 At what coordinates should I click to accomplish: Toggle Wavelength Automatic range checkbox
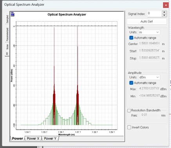pos(131,38)
